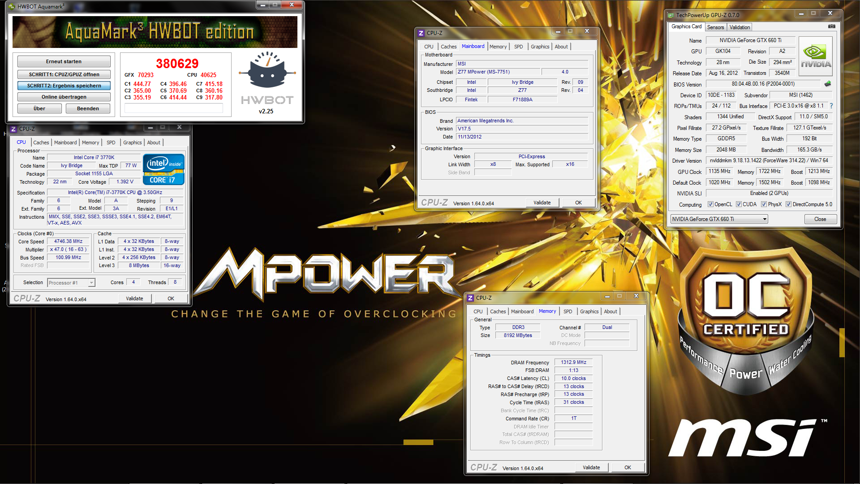
Task: Open the Processor #1 selection dropdown
Action: [x=71, y=283]
